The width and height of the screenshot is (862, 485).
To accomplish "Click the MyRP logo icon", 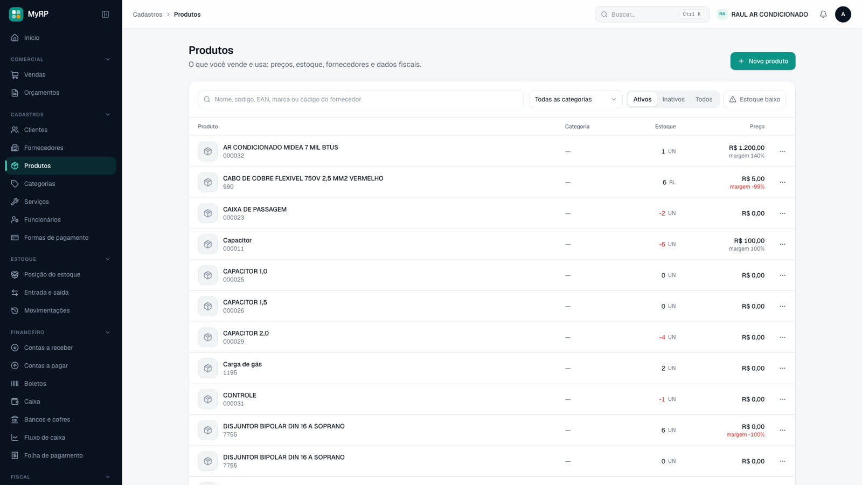I will (16, 14).
